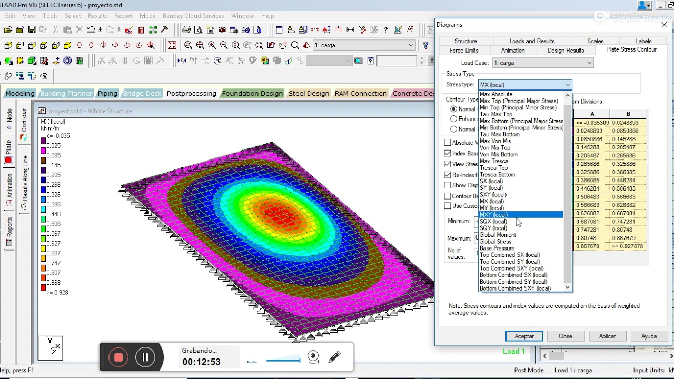Enable the Show Displacement checkbox
Viewport: 674px width, 379px height.
click(448, 185)
